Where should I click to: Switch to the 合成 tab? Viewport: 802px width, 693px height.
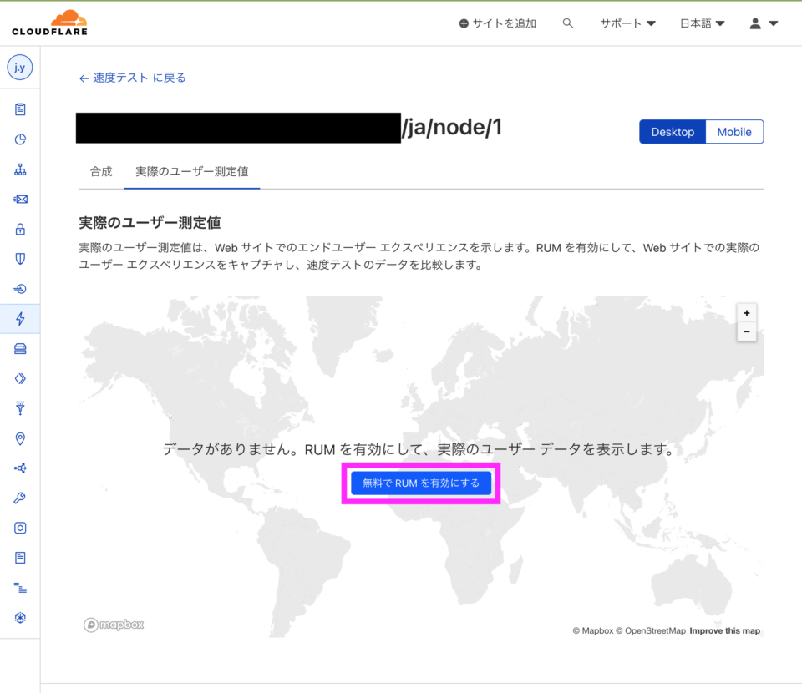[x=100, y=171]
